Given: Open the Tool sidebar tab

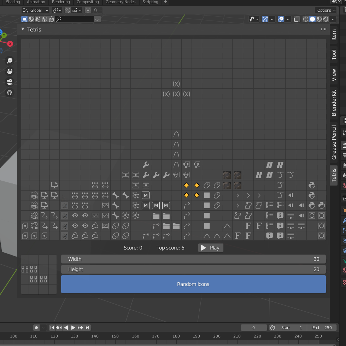Looking at the screenshot, I should click(334, 54).
